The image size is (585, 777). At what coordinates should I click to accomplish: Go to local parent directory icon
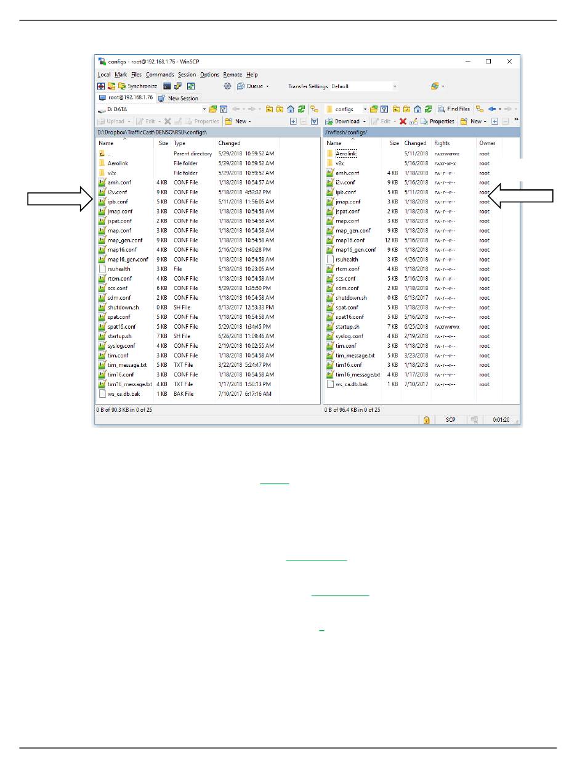pyautogui.click(x=269, y=109)
